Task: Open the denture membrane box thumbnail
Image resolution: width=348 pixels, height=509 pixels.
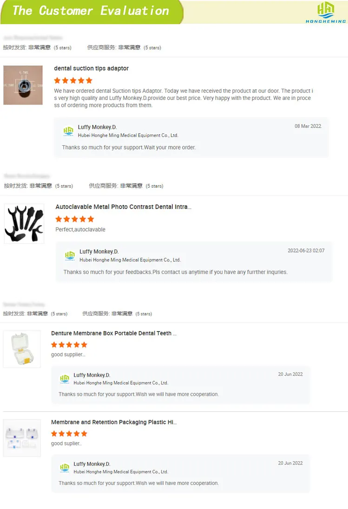Action: click(x=22, y=349)
